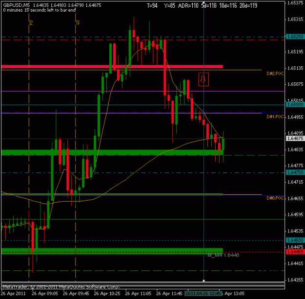Click the 5d=118 range statistic
Viewport: 305px width, 299px height.
[209, 6]
